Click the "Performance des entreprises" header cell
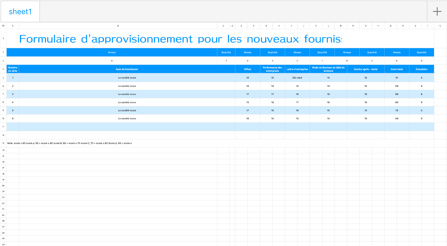 pos(272,69)
